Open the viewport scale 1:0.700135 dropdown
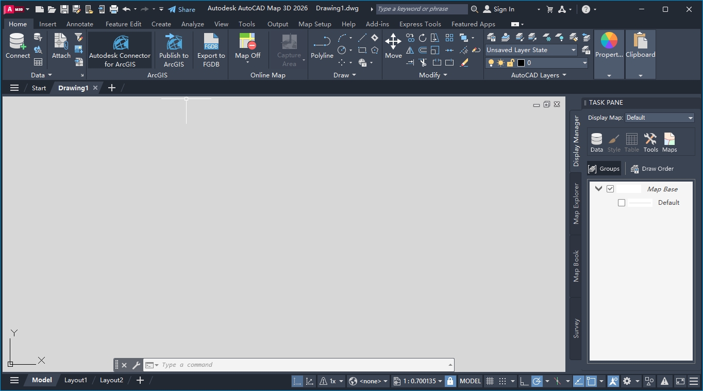Screen dimensions: 703x391 418,381
